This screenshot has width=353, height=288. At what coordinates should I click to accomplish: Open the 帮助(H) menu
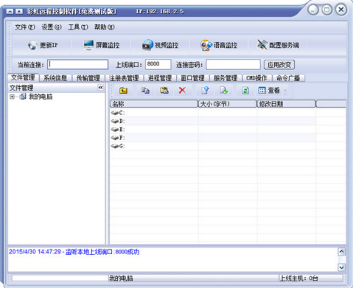[x=105, y=27]
